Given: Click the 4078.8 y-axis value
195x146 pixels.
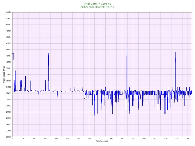Looking at the screenshot, I should pos(9,62).
